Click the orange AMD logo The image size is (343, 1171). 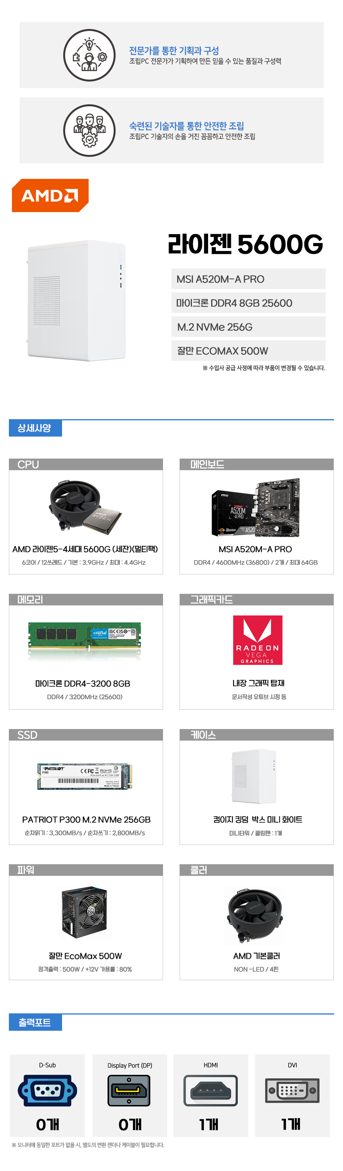50,195
